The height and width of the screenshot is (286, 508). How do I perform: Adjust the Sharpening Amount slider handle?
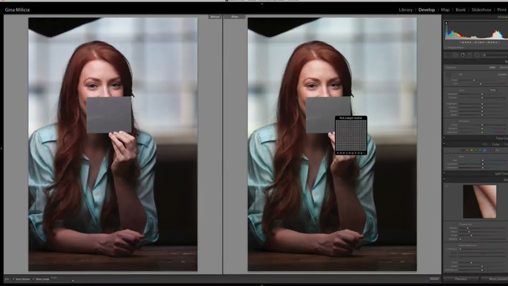[x=468, y=228]
